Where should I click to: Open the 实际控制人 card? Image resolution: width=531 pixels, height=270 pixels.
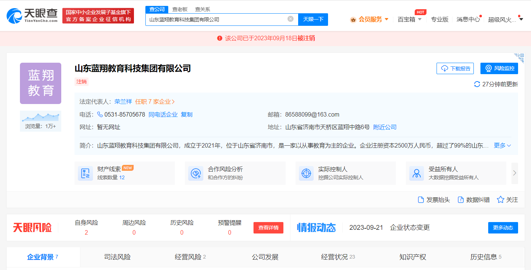[345, 173]
